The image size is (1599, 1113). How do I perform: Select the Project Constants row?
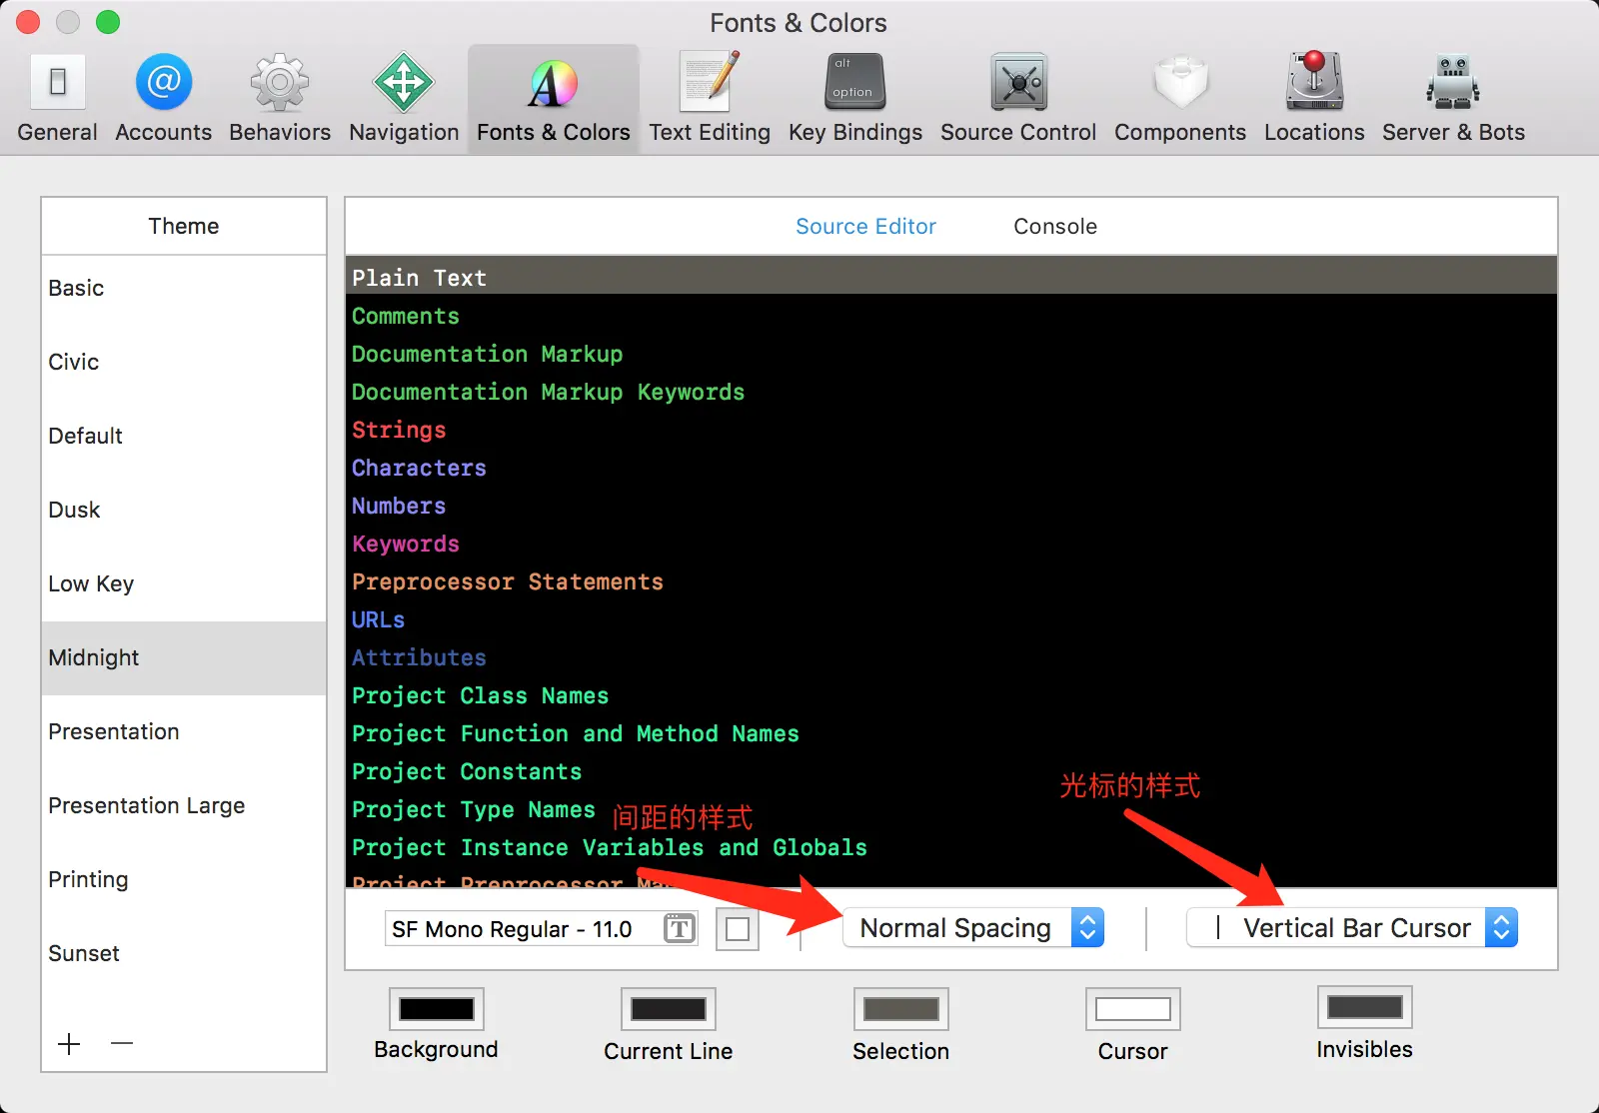951,771
